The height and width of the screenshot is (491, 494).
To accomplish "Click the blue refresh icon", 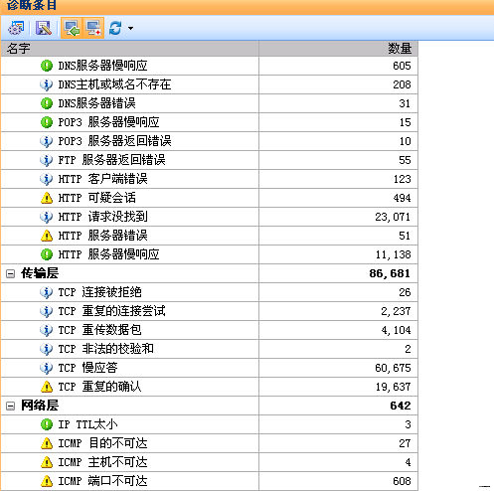I will pos(115,28).
